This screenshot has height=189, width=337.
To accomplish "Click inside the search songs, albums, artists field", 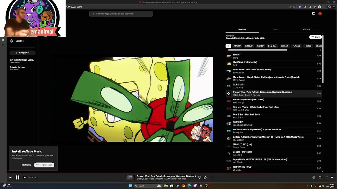I will 121,14.
